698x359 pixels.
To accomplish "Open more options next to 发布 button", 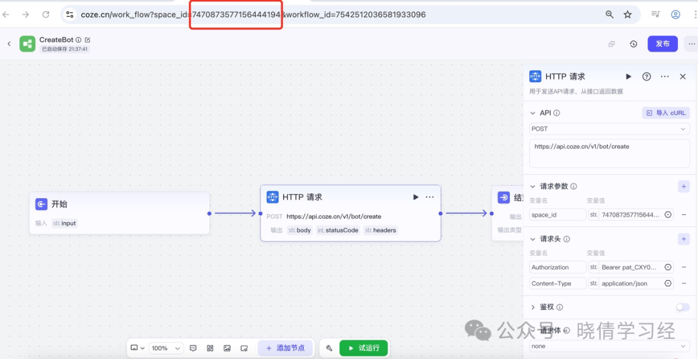I will coord(692,44).
